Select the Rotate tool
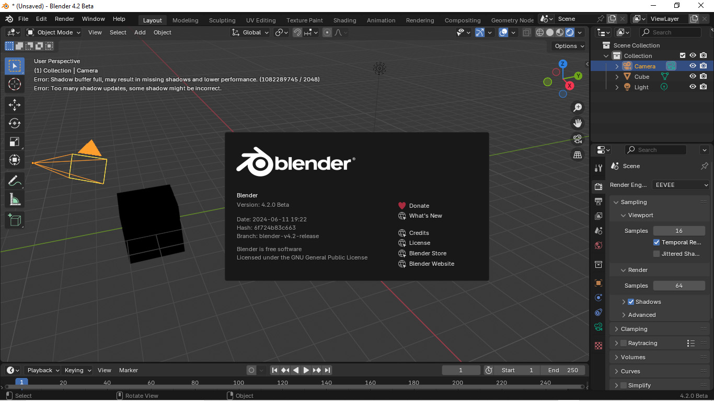This screenshot has width=714, height=401. 15,123
